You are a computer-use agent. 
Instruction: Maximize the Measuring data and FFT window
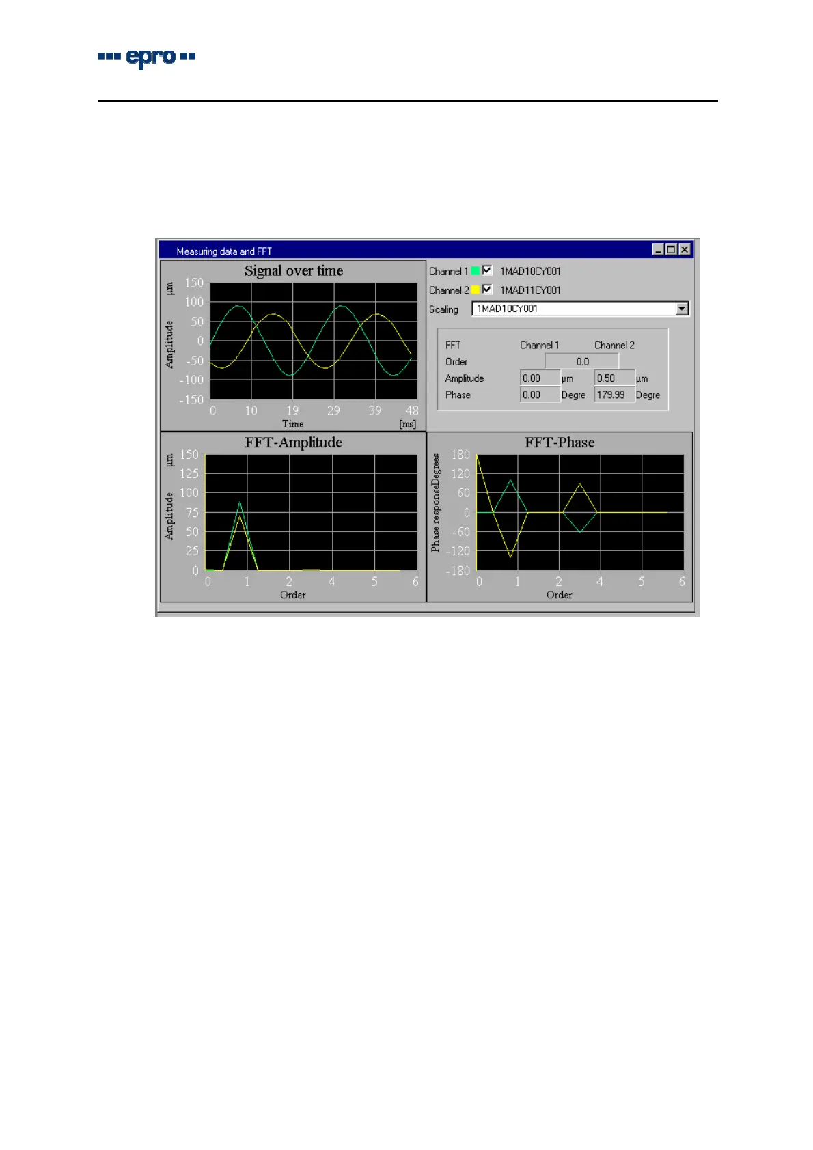pos(671,250)
